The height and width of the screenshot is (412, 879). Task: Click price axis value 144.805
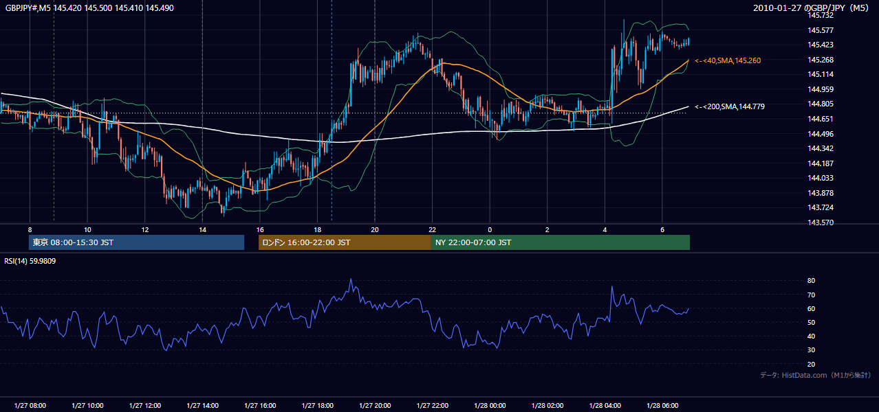[820, 104]
